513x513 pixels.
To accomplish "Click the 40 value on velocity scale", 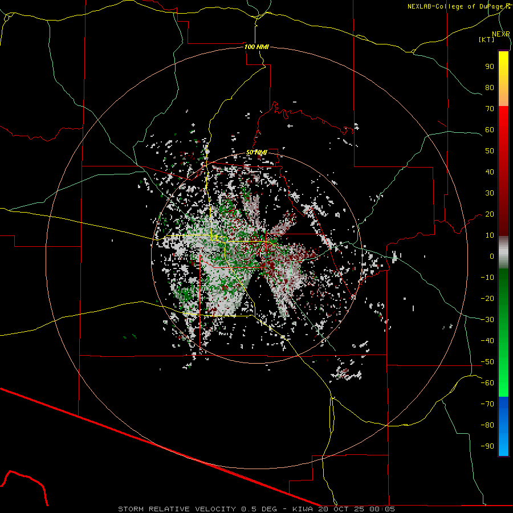I will click(x=490, y=172).
